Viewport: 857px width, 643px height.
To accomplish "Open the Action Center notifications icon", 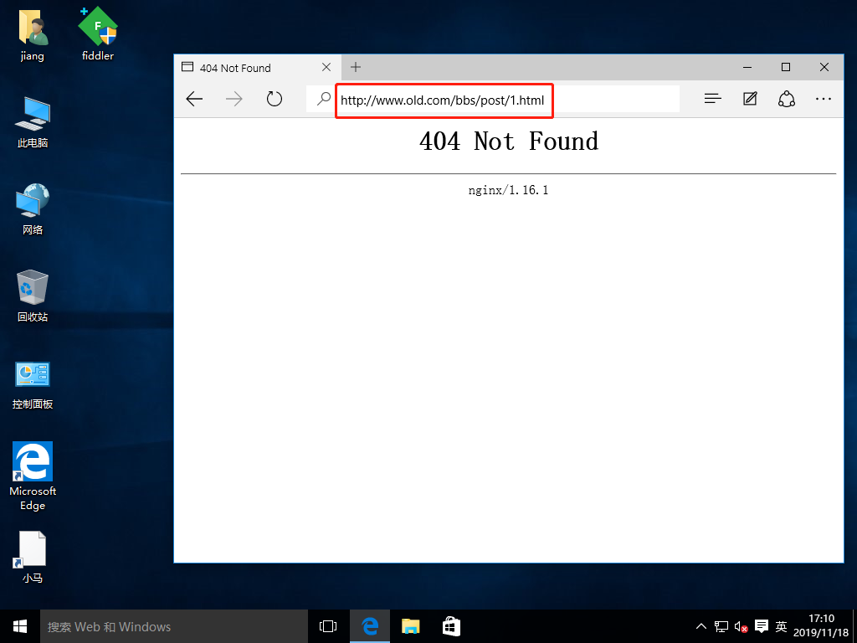I will (x=762, y=626).
